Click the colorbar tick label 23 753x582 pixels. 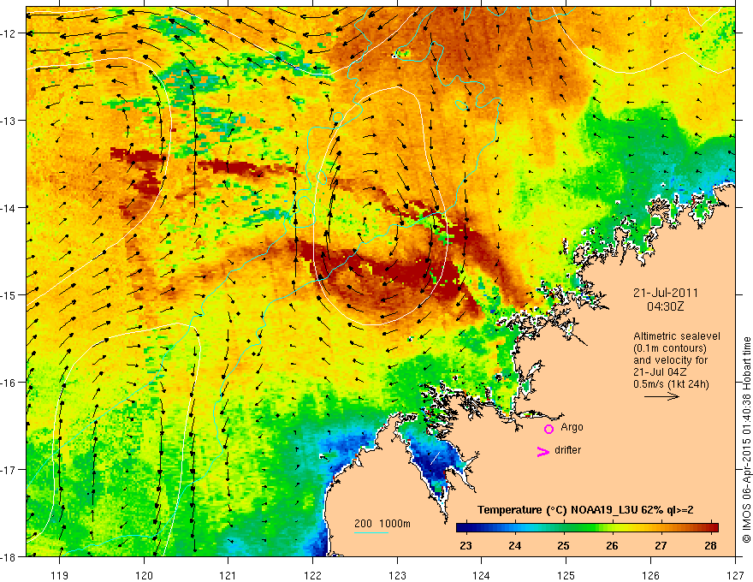point(465,545)
